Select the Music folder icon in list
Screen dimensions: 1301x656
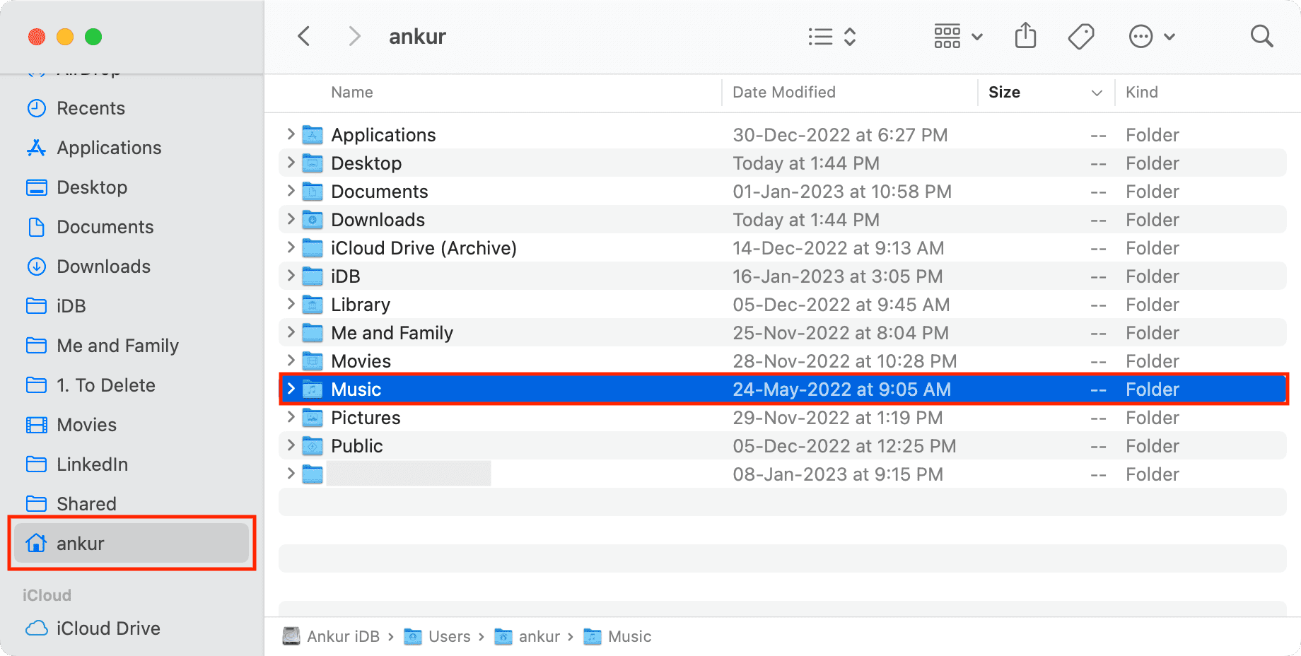[x=313, y=389]
